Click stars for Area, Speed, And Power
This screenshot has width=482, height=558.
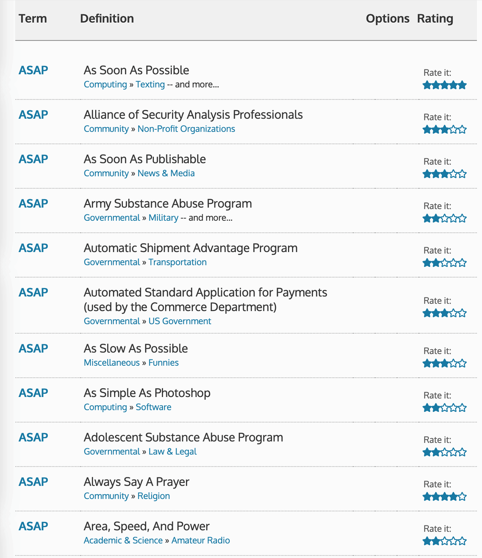445,541
